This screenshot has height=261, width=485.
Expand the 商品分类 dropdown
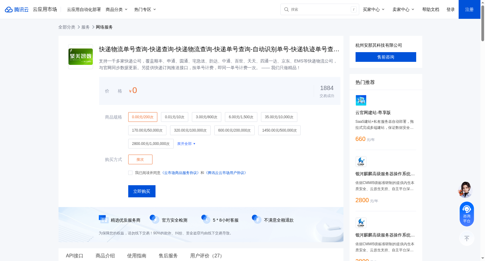click(x=117, y=9)
